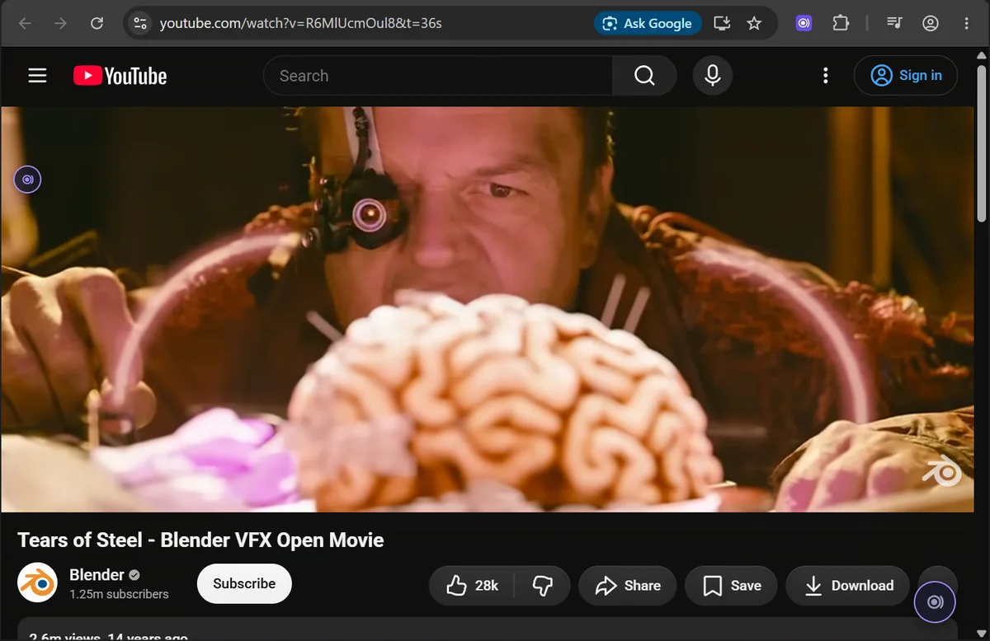Click the Tears of Steel video title
This screenshot has height=641, width=990.
[x=200, y=540]
